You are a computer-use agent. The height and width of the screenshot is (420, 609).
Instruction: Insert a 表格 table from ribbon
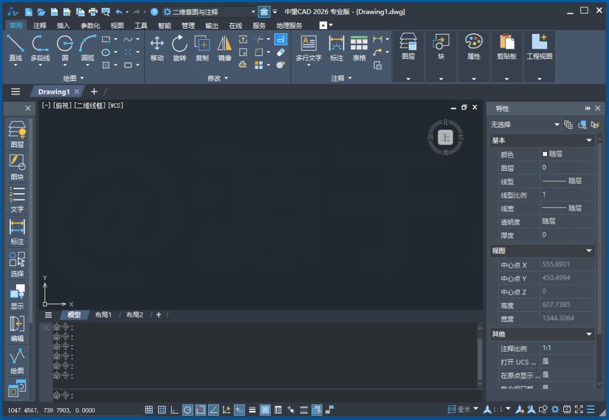click(x=359, y=48)
